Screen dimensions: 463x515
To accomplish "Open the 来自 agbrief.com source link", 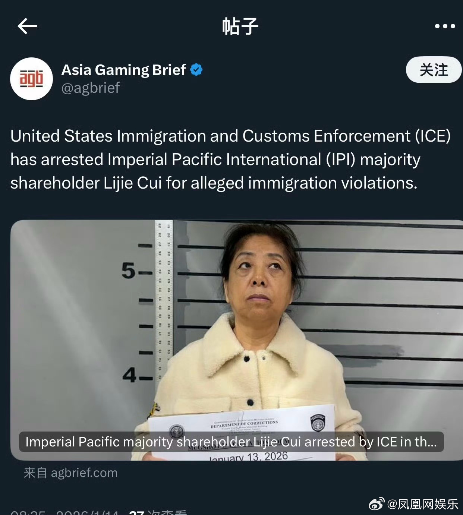I will (70, 473).
